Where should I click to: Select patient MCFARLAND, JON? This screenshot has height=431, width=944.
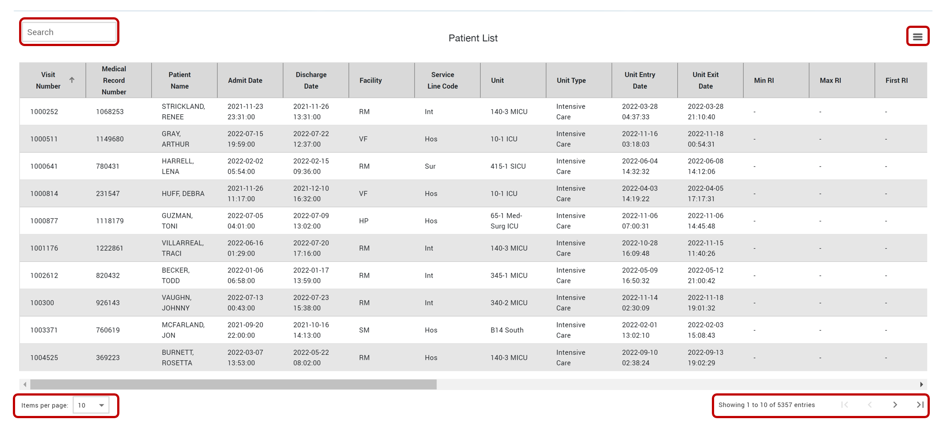click(183, 330)
